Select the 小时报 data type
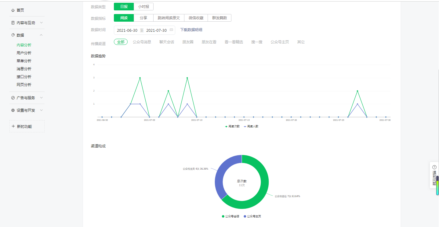Screen dimensions: 439x227 coord(143,7)
